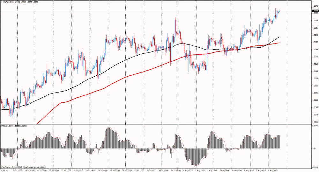319x172 pixels.
Task: Click the 24 Jul 03:00 time label
Action: (x=78, y=170)
